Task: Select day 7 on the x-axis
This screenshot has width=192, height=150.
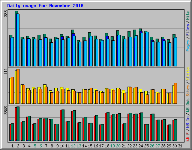Action: 46,146
